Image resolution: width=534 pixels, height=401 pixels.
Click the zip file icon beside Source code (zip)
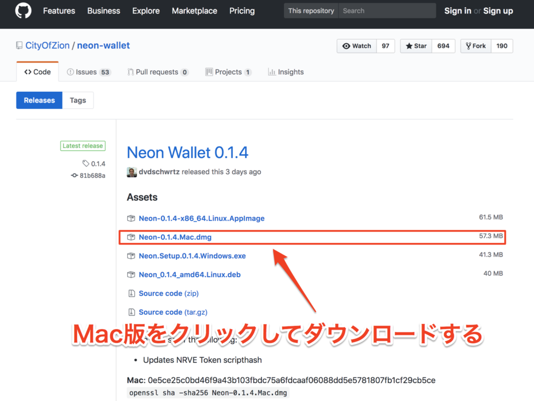[x=131, y=293]
